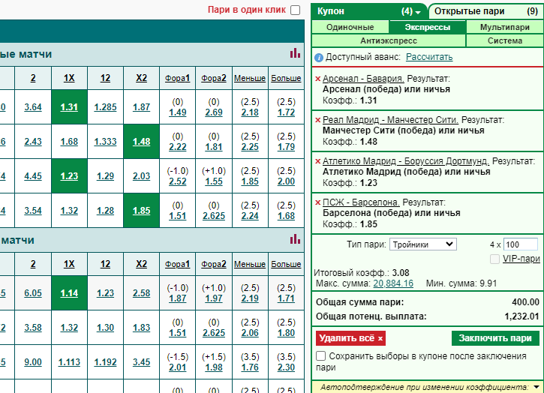Open the VIP-пари link
This screenshot has height=393, width=544.
tap(521, 259)
